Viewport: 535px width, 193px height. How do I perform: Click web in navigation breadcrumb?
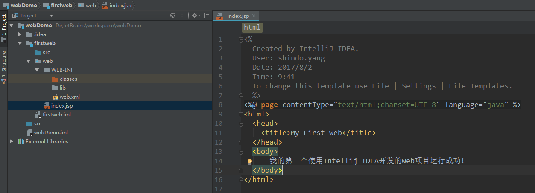tap(88, 5)
